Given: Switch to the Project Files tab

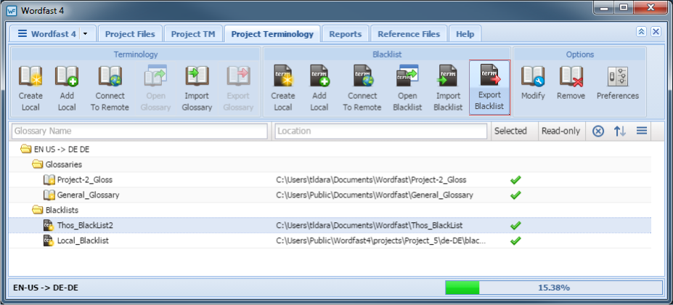Looking at the screenshot, I should [130, 34].
